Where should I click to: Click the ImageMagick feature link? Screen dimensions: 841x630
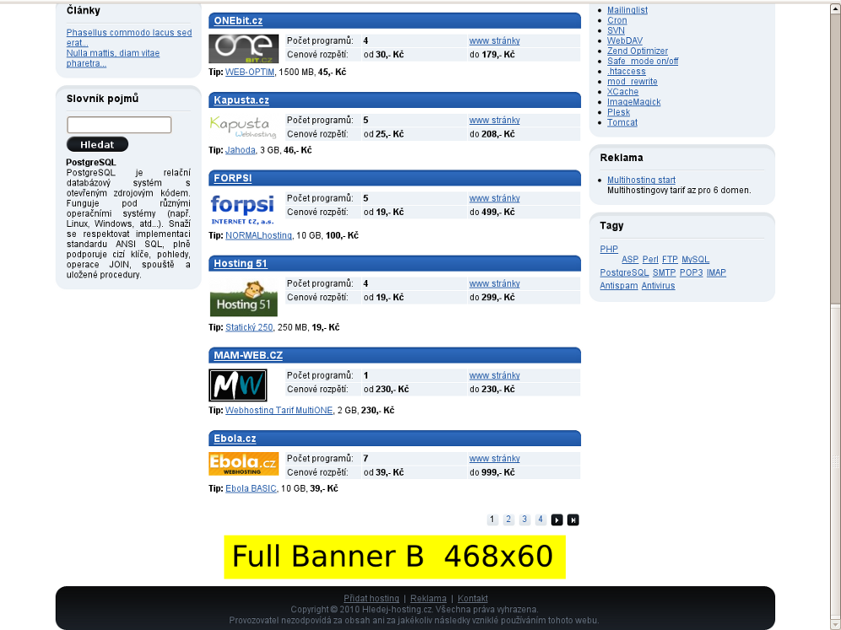(x=634, y=102)
